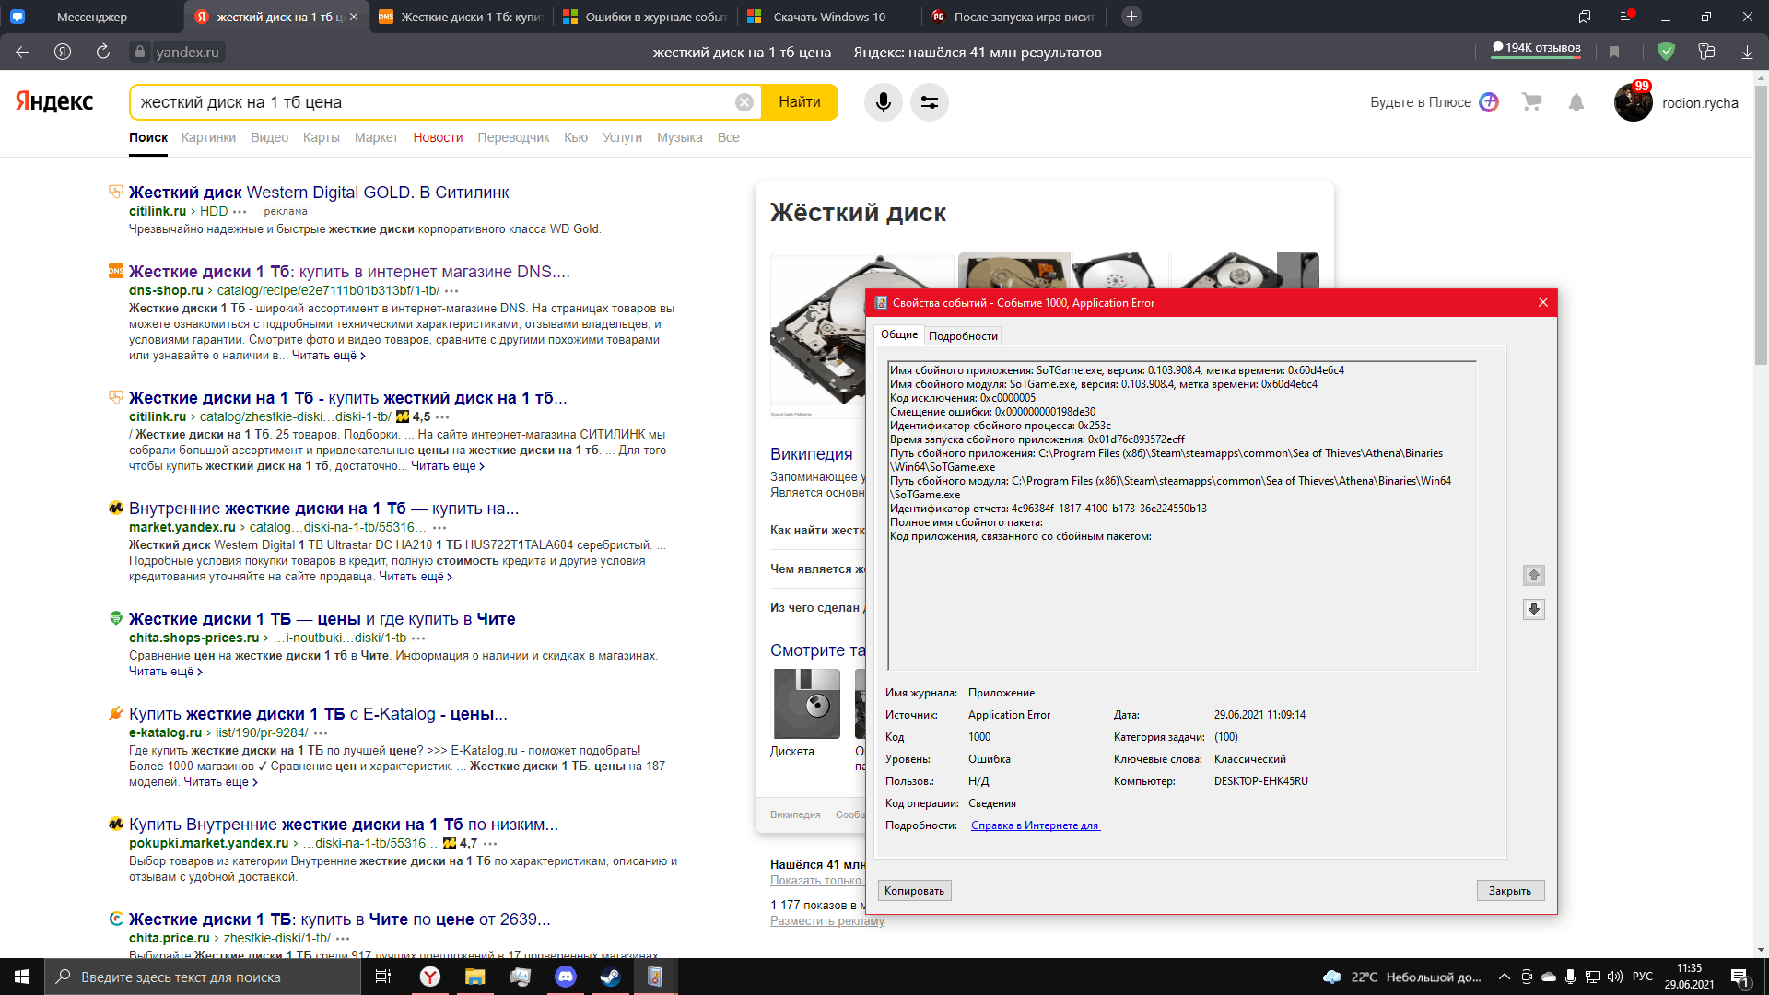Open the action center notification icon
This screenshot has width=1769, height=995.
click(x=1740, y=977)
